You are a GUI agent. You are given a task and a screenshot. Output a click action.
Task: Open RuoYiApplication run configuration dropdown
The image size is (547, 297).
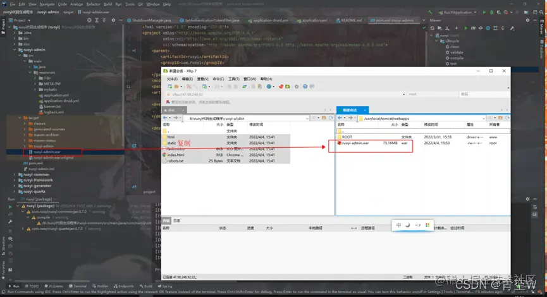[x=458, y=12]
